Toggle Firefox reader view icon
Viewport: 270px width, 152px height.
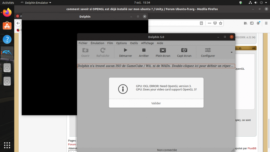click(x=201, y=23)
